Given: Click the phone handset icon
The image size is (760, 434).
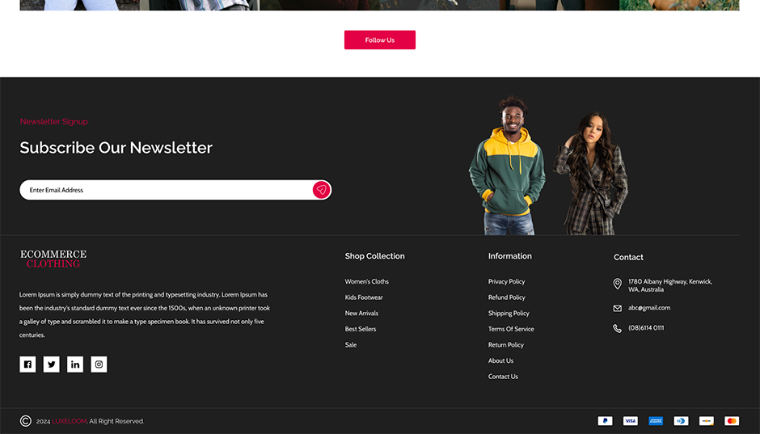Looking at the screenshot, I should pos(618,328).
